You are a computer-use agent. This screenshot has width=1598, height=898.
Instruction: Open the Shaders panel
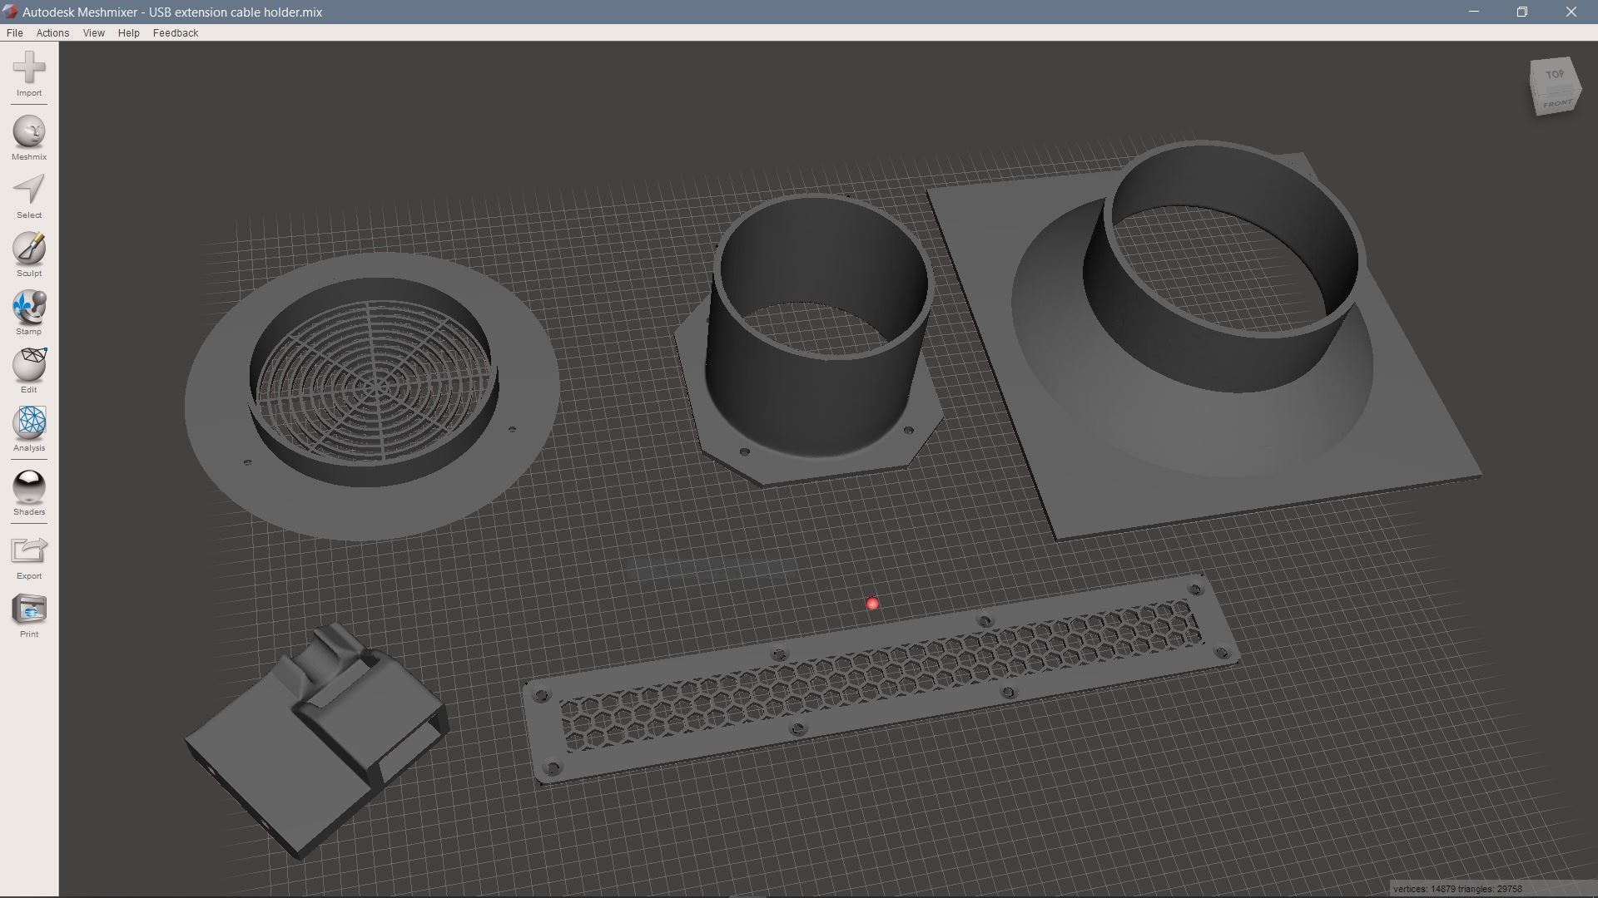29,493
